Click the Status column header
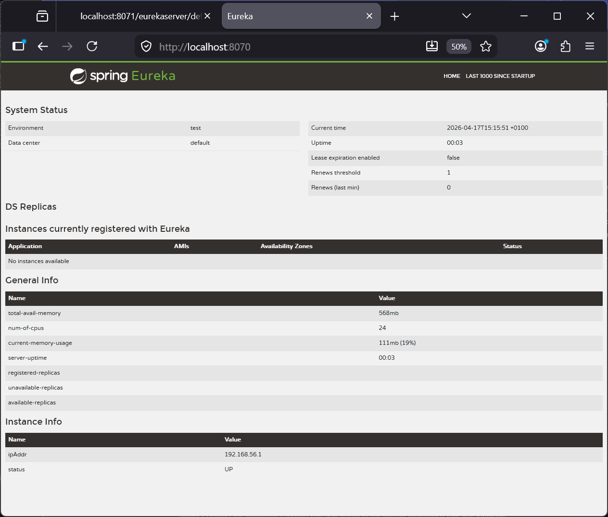 coord(512,246)
